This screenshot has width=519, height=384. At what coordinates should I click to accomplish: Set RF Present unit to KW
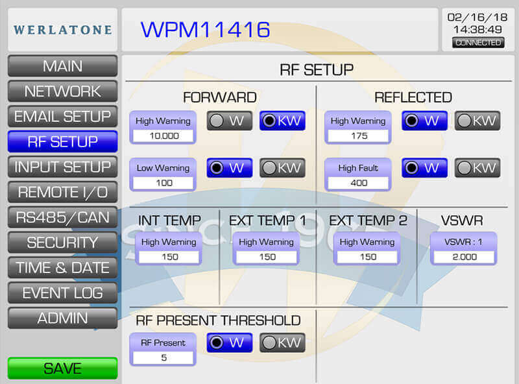(x=282, y=342)
